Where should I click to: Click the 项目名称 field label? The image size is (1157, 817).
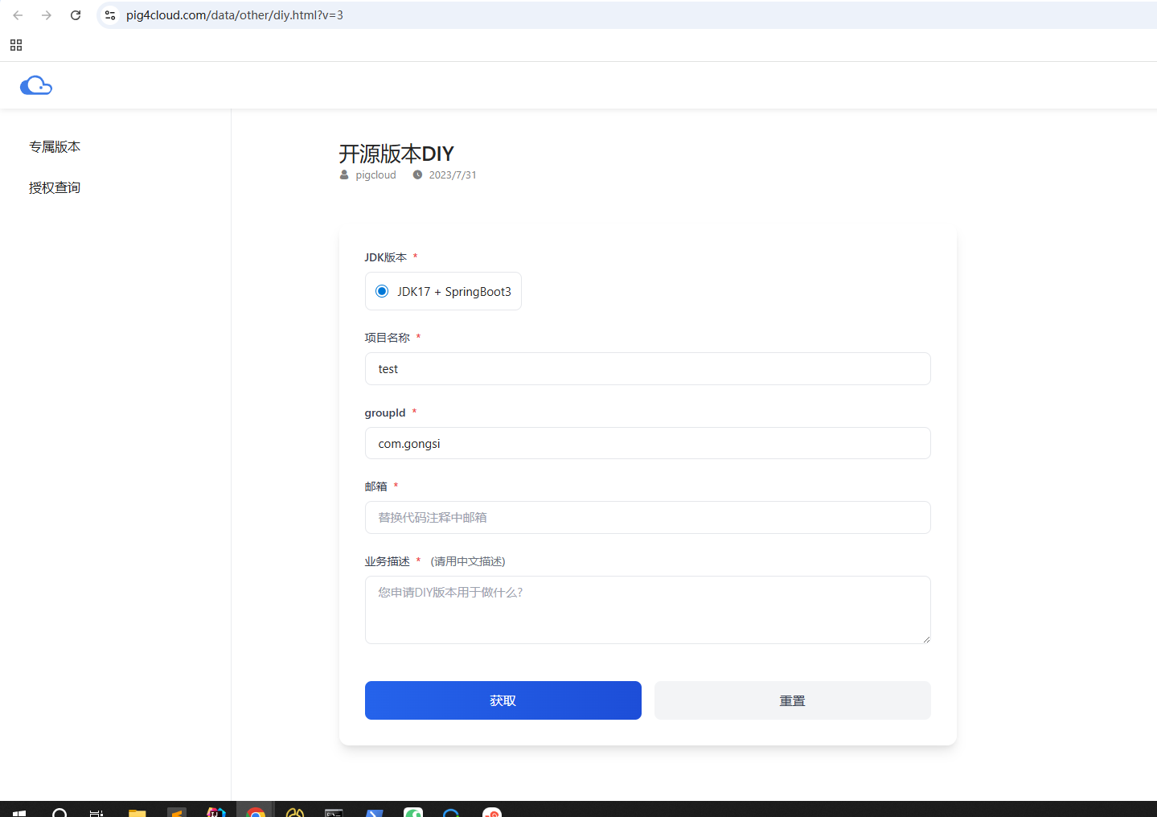point(387,338)
